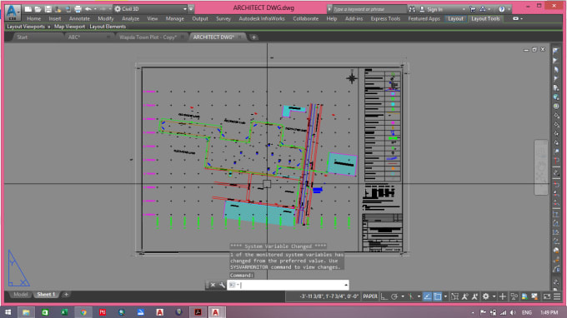Expand the quick access toolbar customize arrow
The width and height of the screenshot is (567, 318).
pyautogui.click(x=191, y=9)
